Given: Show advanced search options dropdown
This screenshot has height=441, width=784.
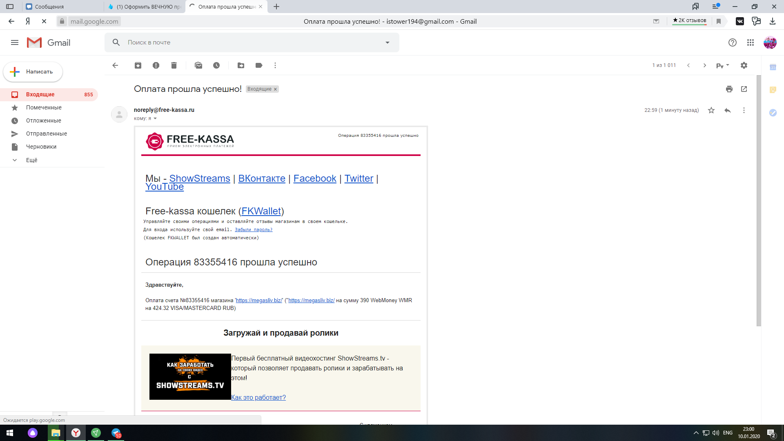Looking at the screenshot, I should tap(388, 42).
